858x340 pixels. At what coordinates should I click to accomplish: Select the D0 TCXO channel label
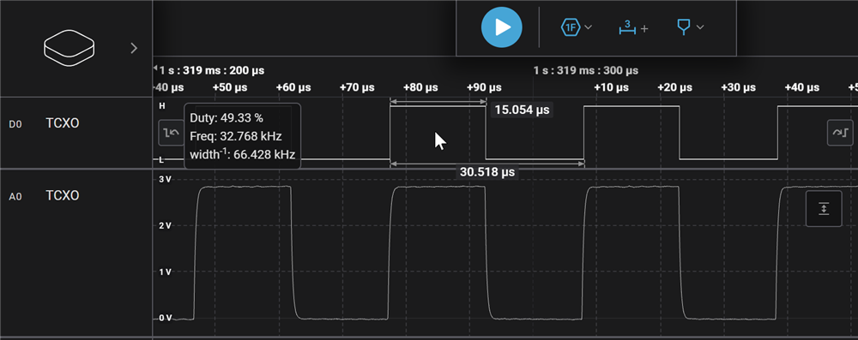click(63, 123)
